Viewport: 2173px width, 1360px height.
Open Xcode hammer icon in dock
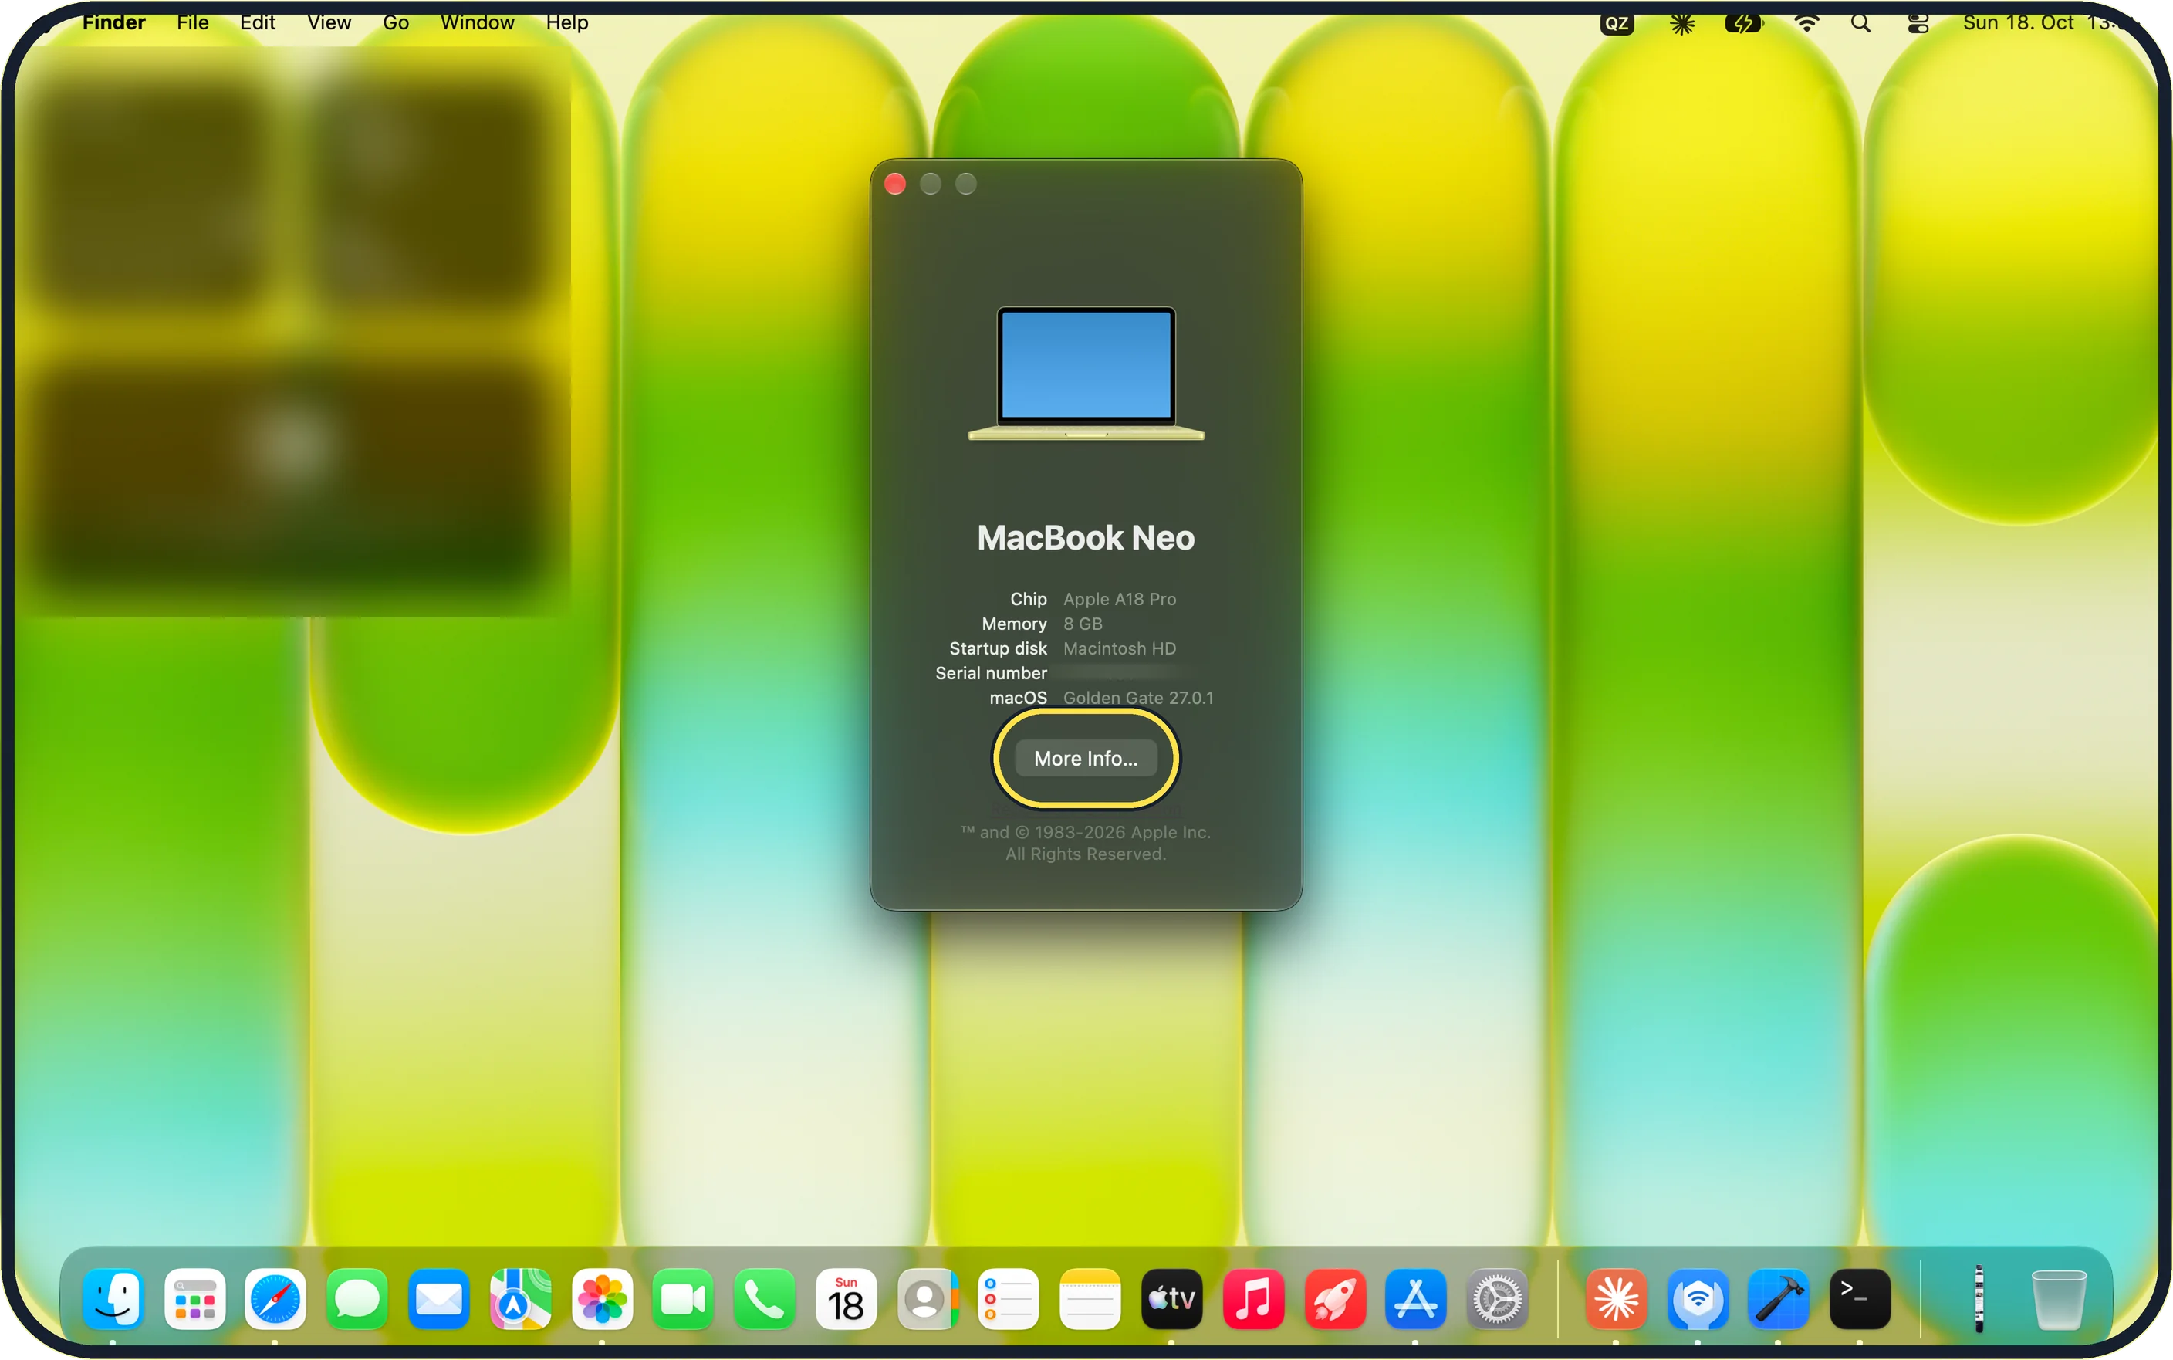pyautogui.click(x=1779, y=1299)
